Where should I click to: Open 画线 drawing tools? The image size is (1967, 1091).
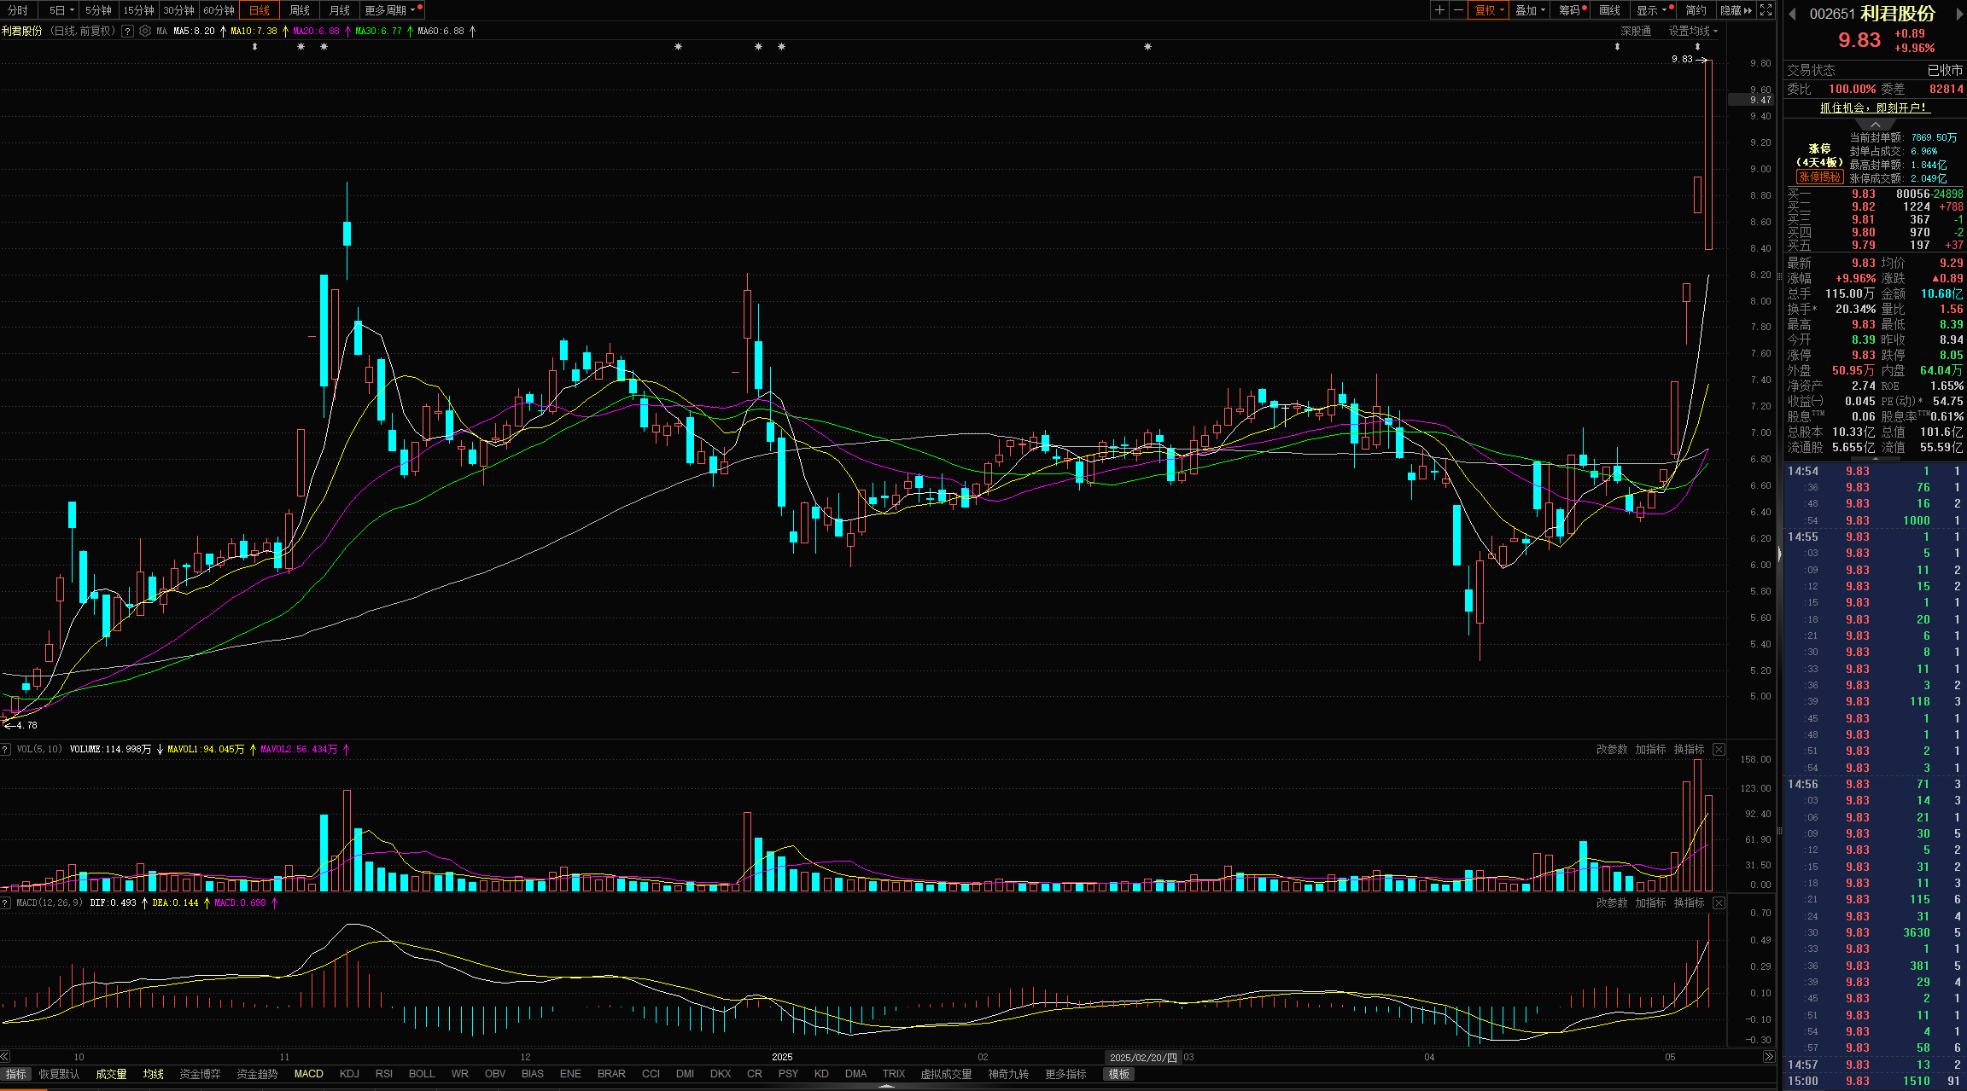[1610, 10]
